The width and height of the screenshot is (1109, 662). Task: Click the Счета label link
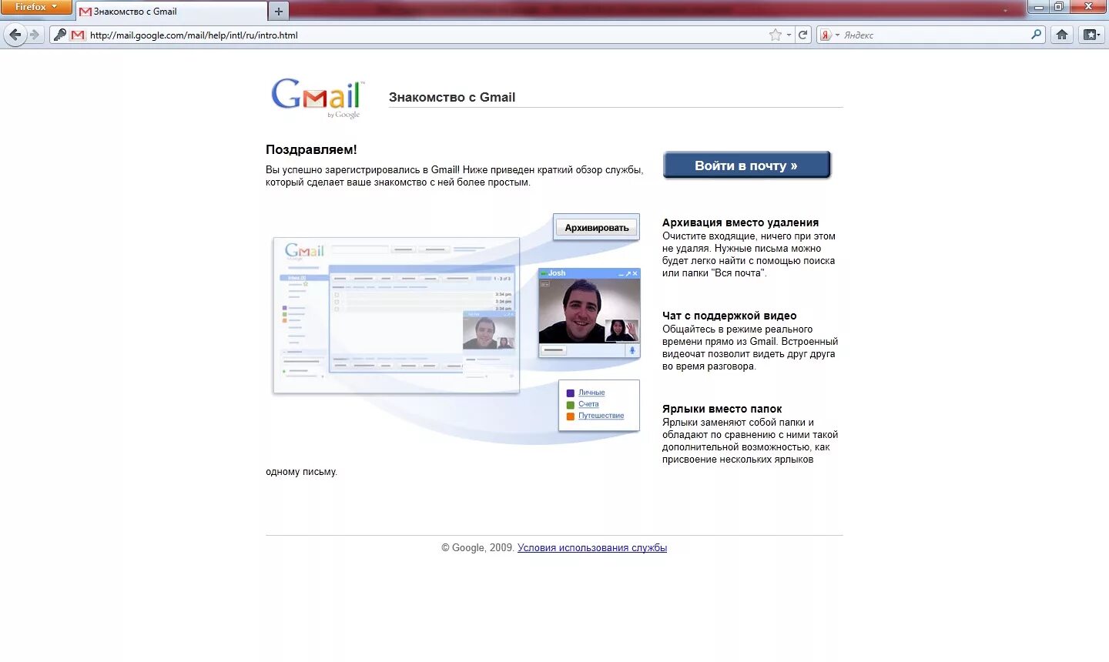tap(588, 404)
